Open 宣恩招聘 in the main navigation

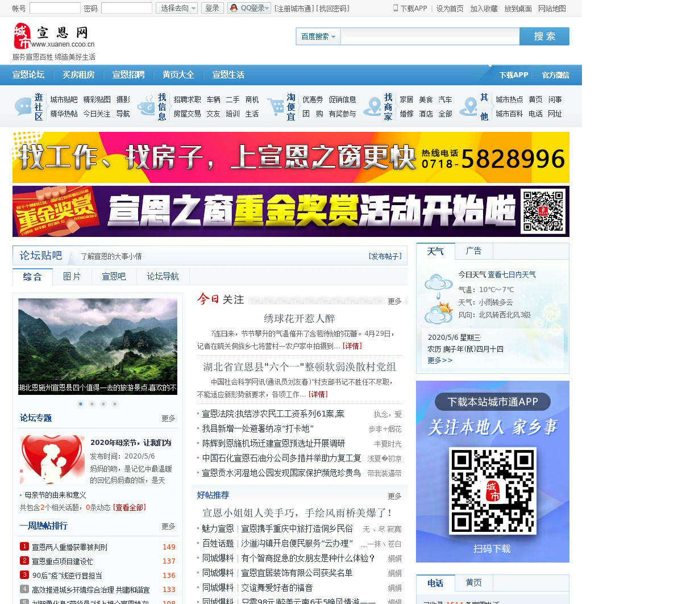coord(128,75)
